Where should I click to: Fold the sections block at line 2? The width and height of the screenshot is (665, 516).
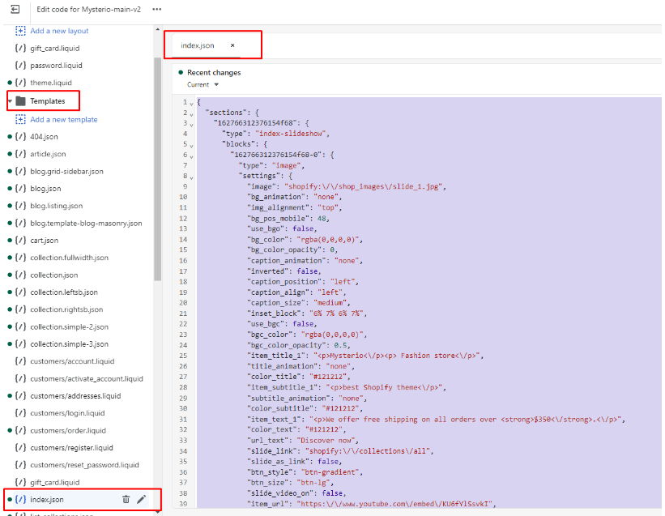(191, 114)
